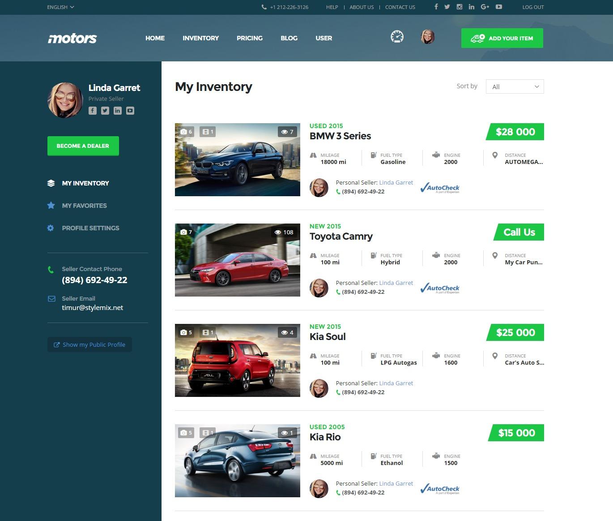
Task: Open PROFILE SETTINGS in the sidebar
Action: tap(83, 228)
